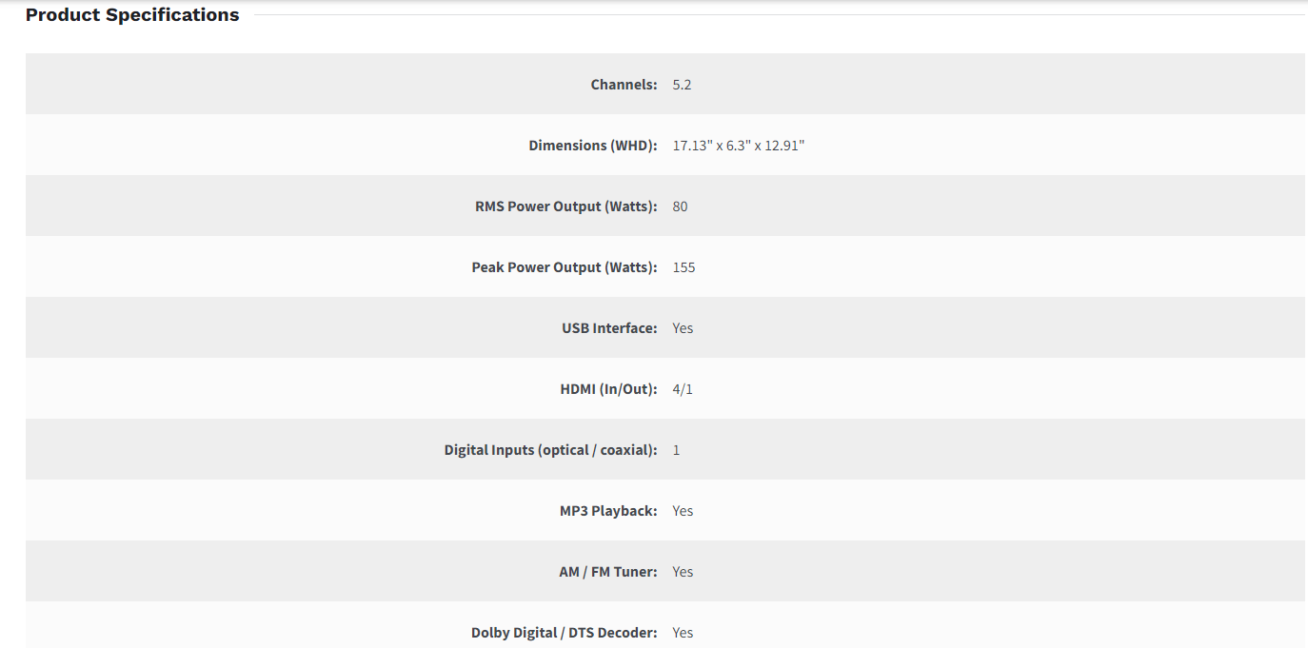This screenshot has width=1308, height=648.
Task: Click the Dimensions (WHD) label
Action: coord(593,146)
